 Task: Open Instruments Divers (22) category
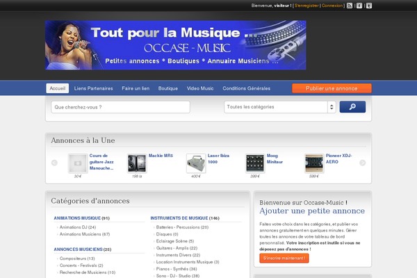tap(178, 255)
